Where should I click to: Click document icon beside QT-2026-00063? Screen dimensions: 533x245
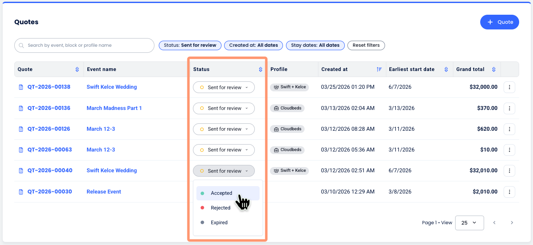point(21,150)
